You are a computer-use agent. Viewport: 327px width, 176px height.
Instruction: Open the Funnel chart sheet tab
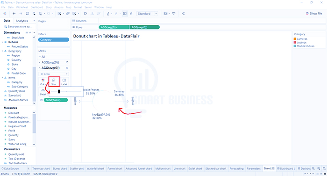click(115, 169)
